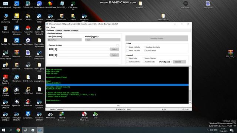Open the Smart Switch desktop shortcut
The height and width of the screenshot is (133, 237).
(39, 4)
